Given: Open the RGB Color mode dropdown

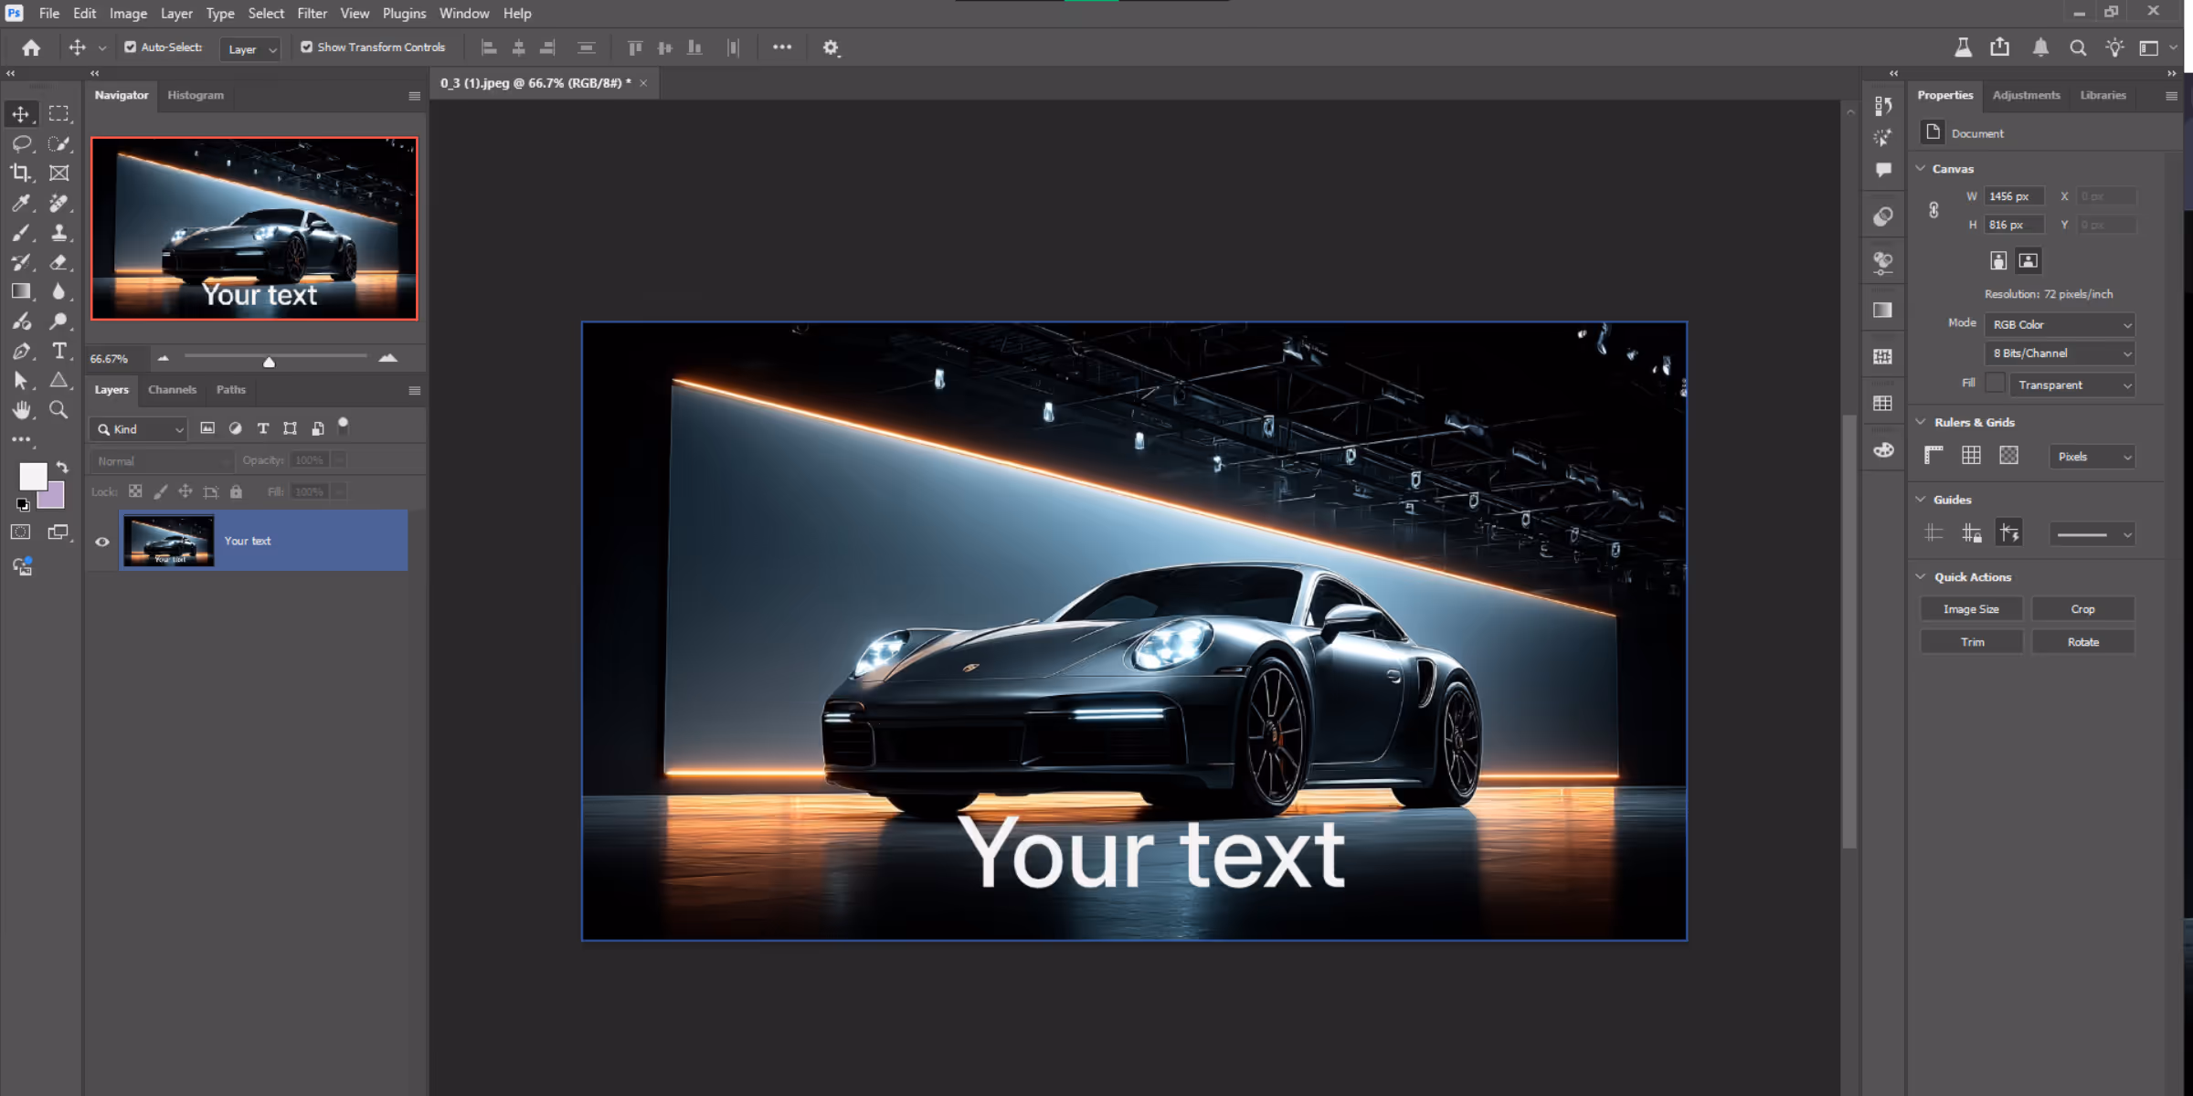Looking at the screenshot, I should click(2061, 325).
